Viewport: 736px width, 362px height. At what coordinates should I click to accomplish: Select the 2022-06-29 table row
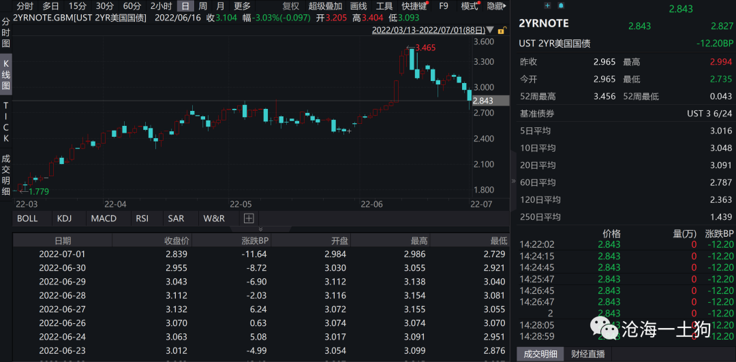pos(262,282)
